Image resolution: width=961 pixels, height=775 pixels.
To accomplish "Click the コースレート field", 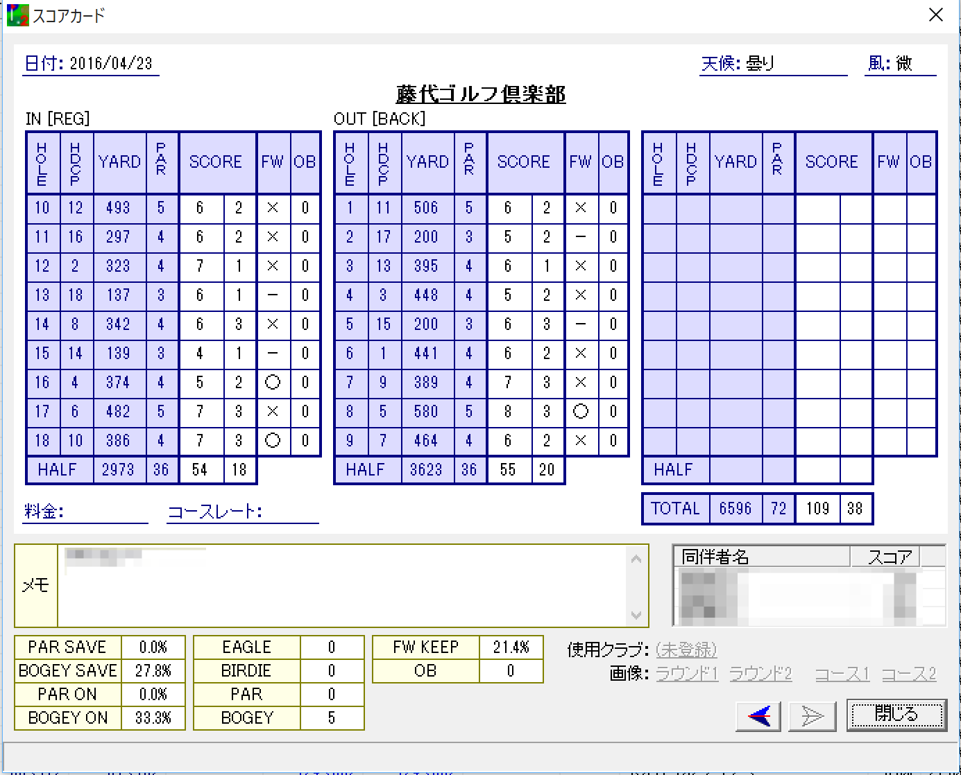I will pos(243,512).
